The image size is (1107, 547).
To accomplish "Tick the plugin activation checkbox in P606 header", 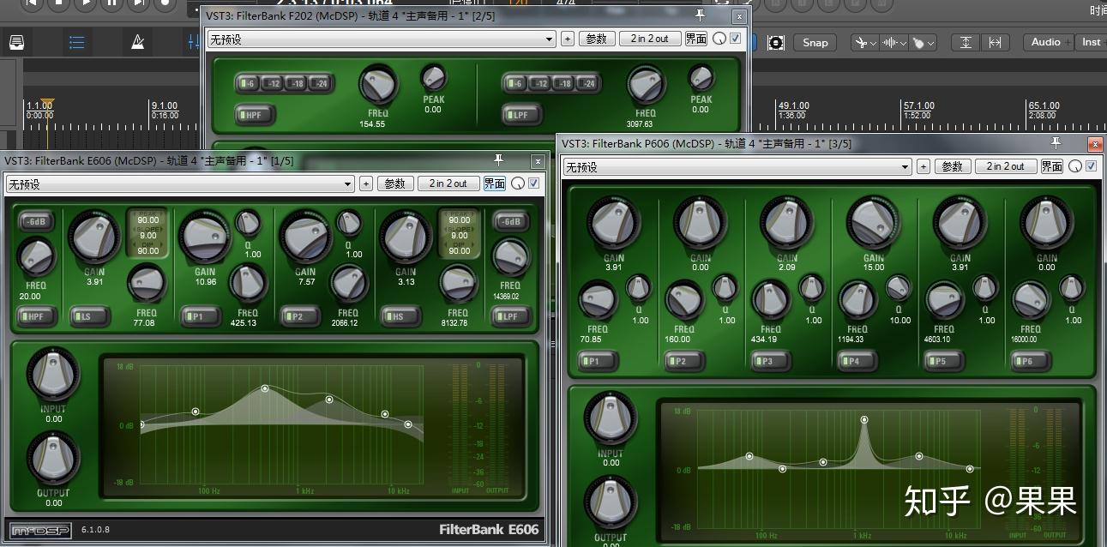I will [1089, 166].
